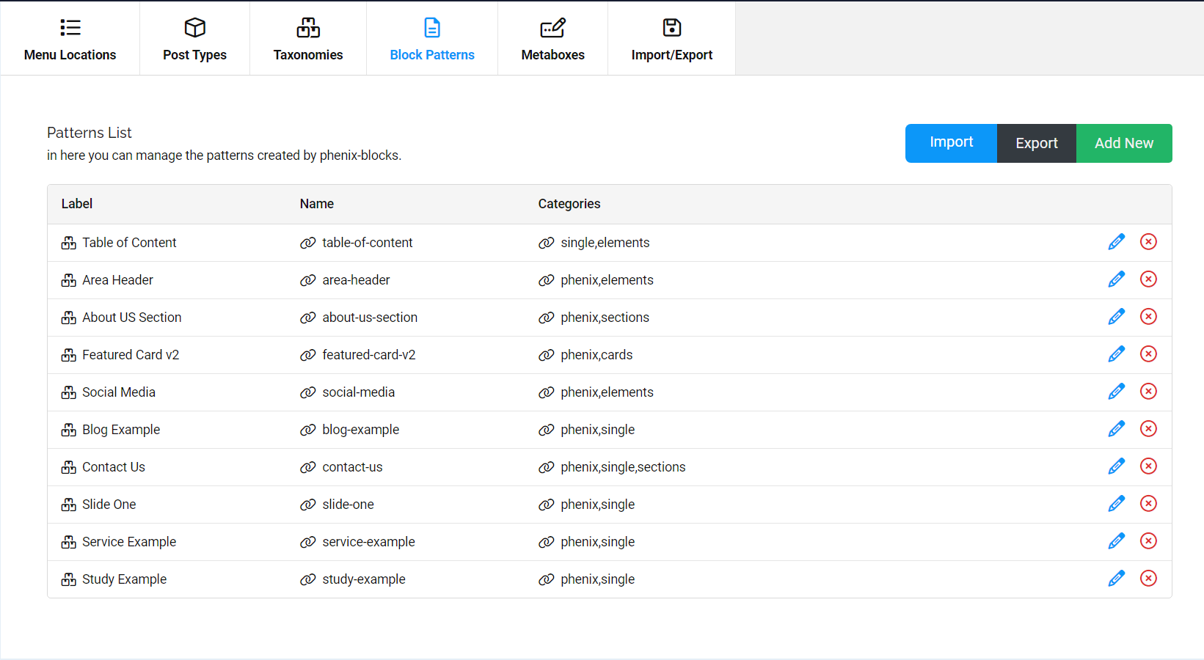Delete the Social Media pattern
Image resolution: width=1204 pixels, height=660 pixels.
[1148, 392]
